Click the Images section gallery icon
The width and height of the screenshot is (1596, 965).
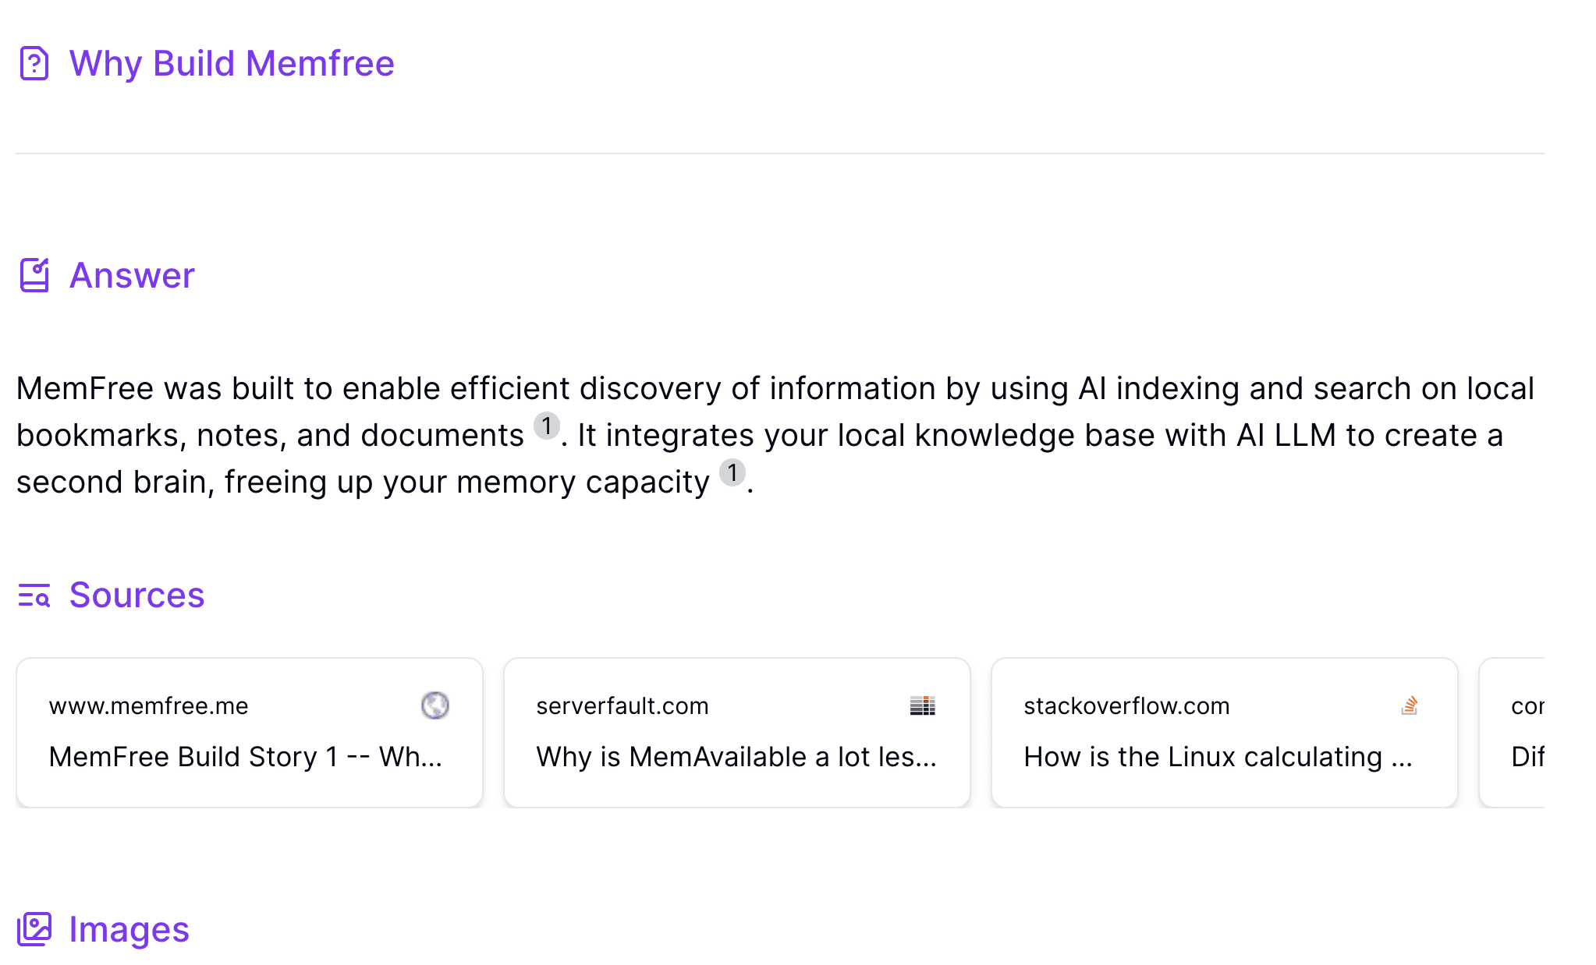pyautogui.click(x=34, y=929)
